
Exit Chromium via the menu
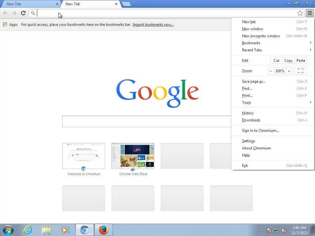pyautogui.click(x=273, y=166)
